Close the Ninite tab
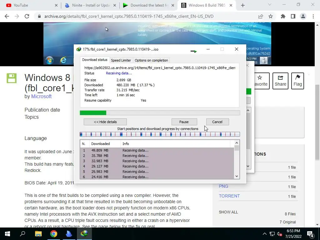This screenshot has width=320, height=240. [115, 6]
